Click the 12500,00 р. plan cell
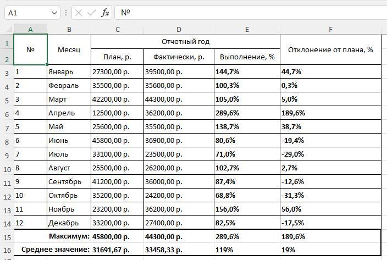The image size is (387, 260). (x=118, y=113)
